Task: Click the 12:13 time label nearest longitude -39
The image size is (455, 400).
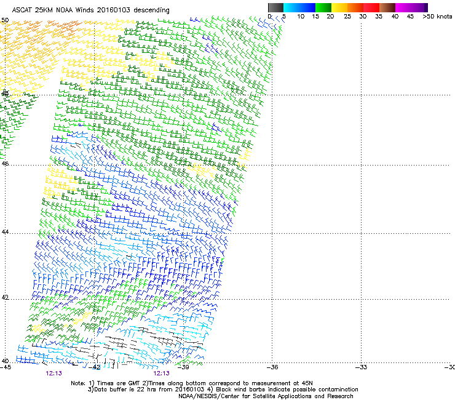Action: (x=161, y=374)
